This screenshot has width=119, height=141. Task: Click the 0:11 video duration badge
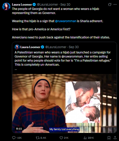19,129
